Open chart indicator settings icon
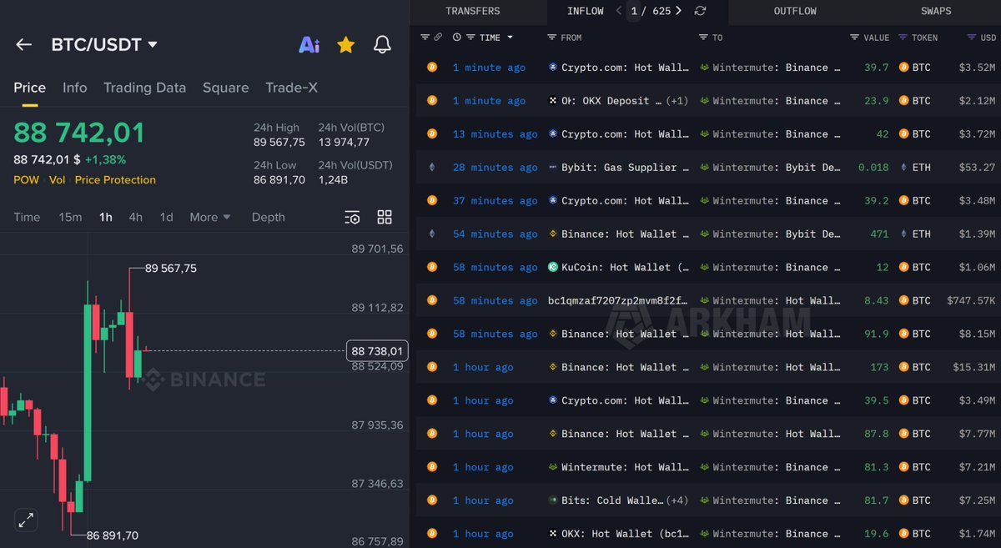Viewport: 1001px width, 548px height. tap(353, 218)
